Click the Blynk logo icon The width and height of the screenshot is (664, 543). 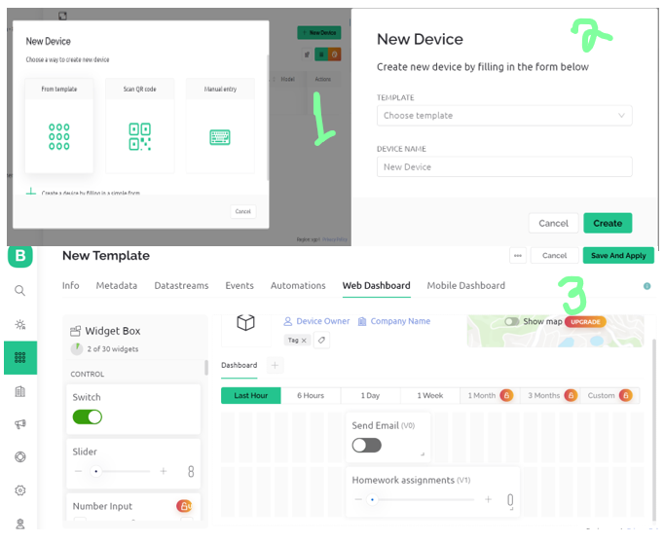(19, 256)
